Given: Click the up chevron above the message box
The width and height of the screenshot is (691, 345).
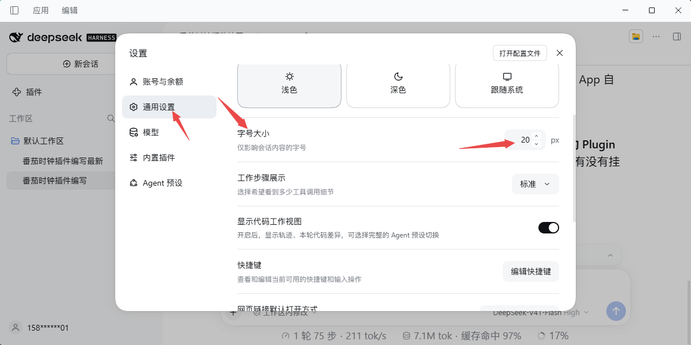Looking at the screenshot, I should (x=610, y=255).
